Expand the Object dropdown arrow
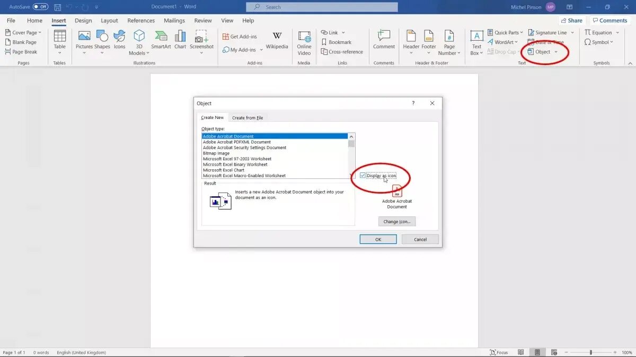636x357 pixels. click(x=556, y=52)
